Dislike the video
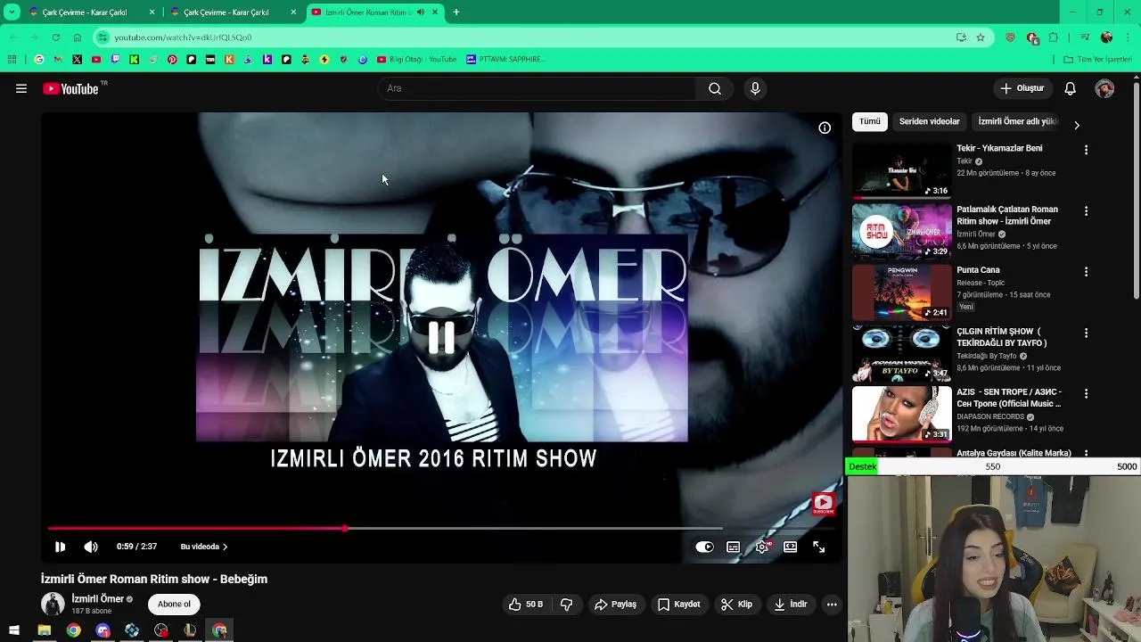This screenshot has height=642, width=1141. 566,605
